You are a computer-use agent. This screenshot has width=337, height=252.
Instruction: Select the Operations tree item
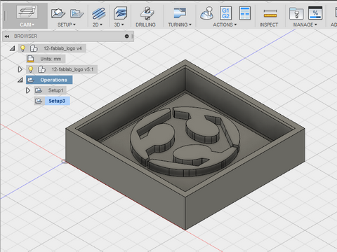click(53, 80)
